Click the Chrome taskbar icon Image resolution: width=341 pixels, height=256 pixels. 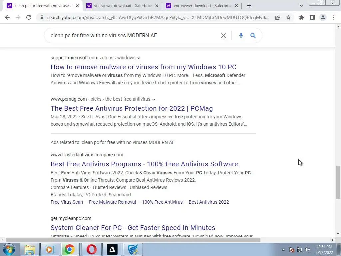pyautogui.click(x=69, y=249)
